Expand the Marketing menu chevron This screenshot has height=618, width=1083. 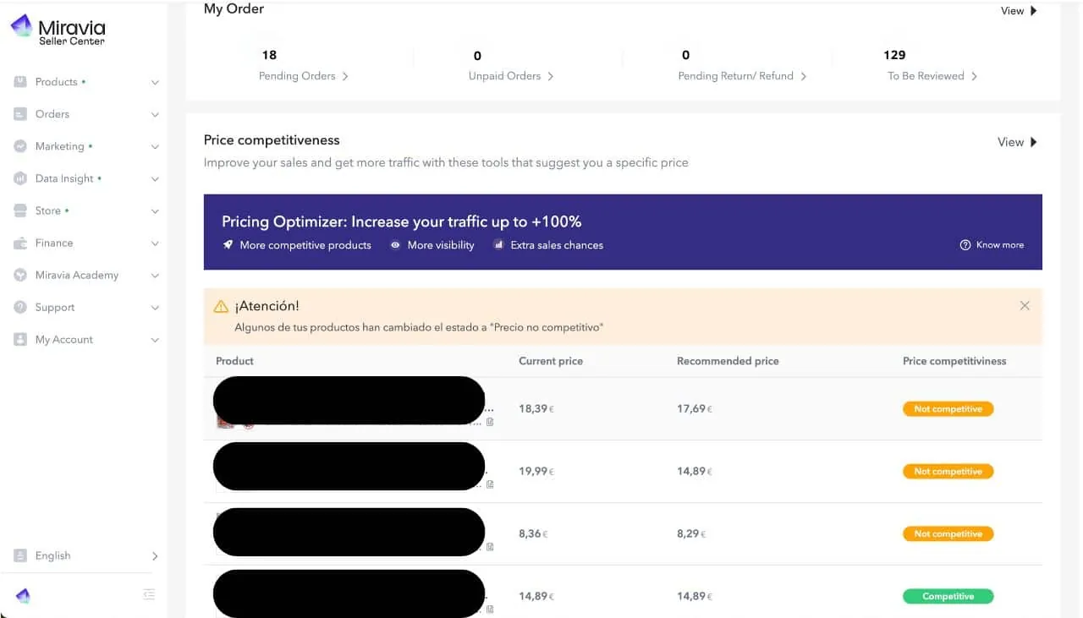[155, 147]
